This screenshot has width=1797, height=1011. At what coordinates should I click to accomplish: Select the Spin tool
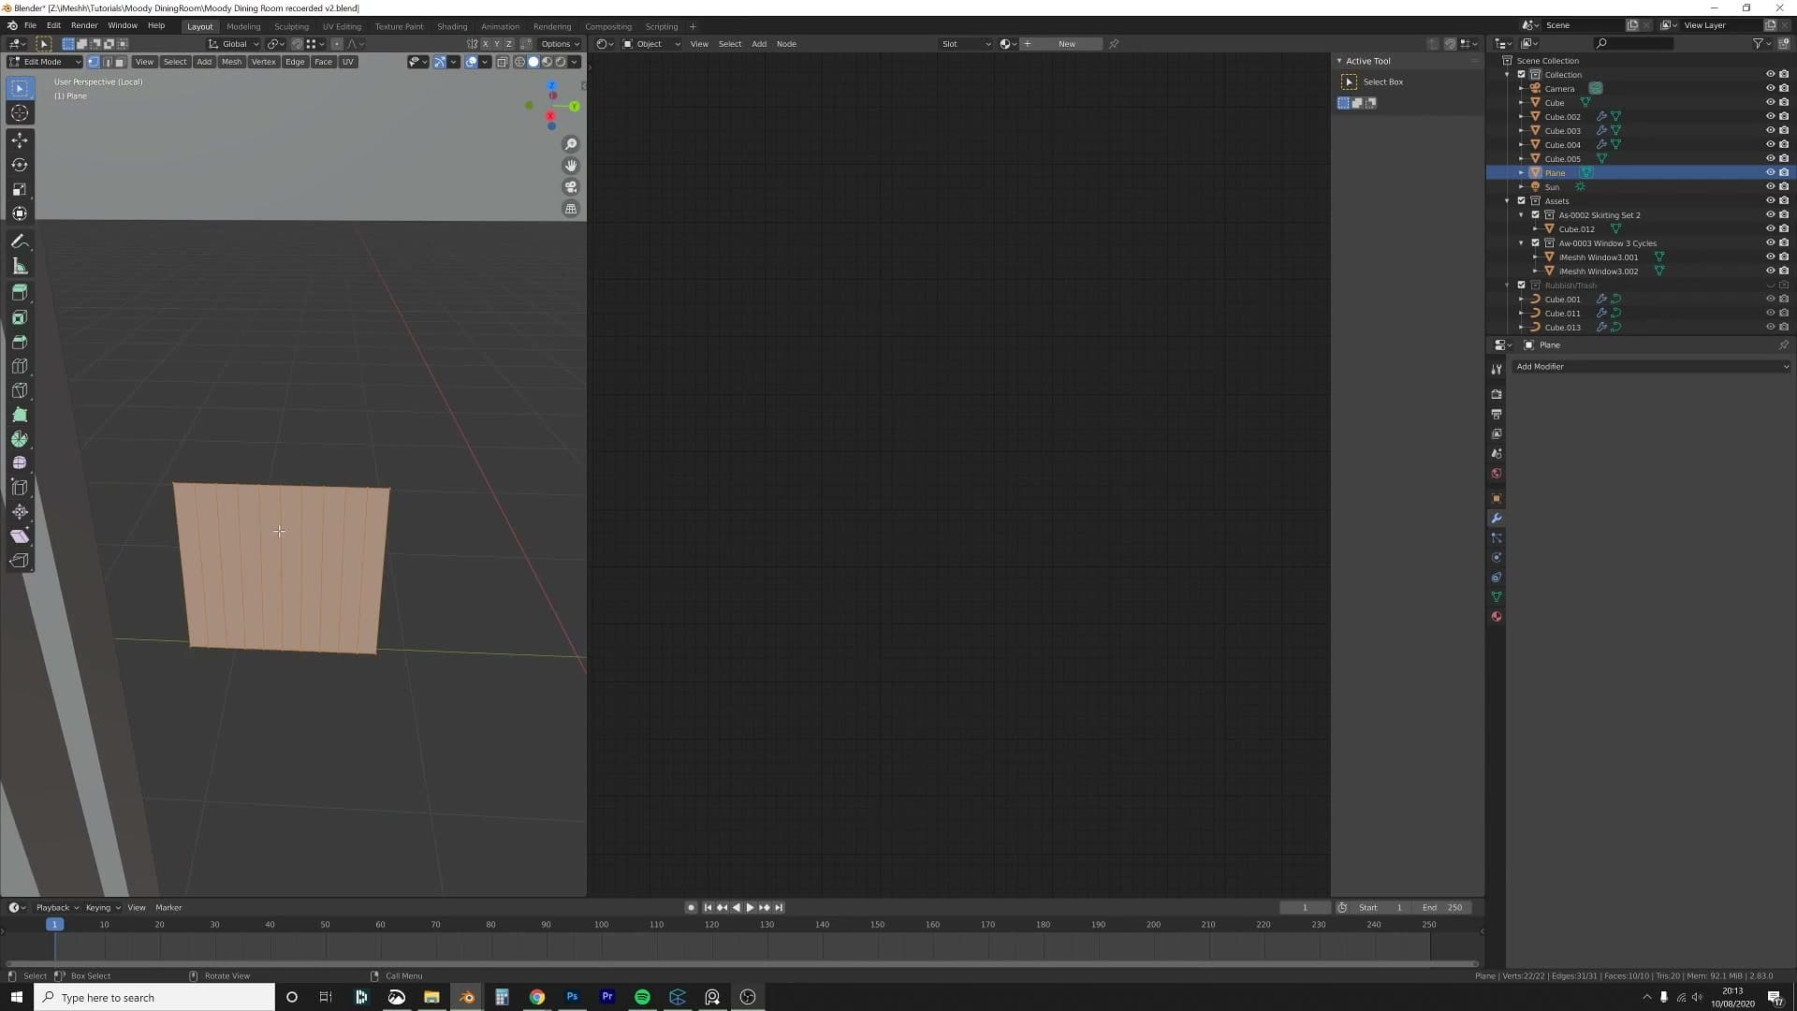20,439
